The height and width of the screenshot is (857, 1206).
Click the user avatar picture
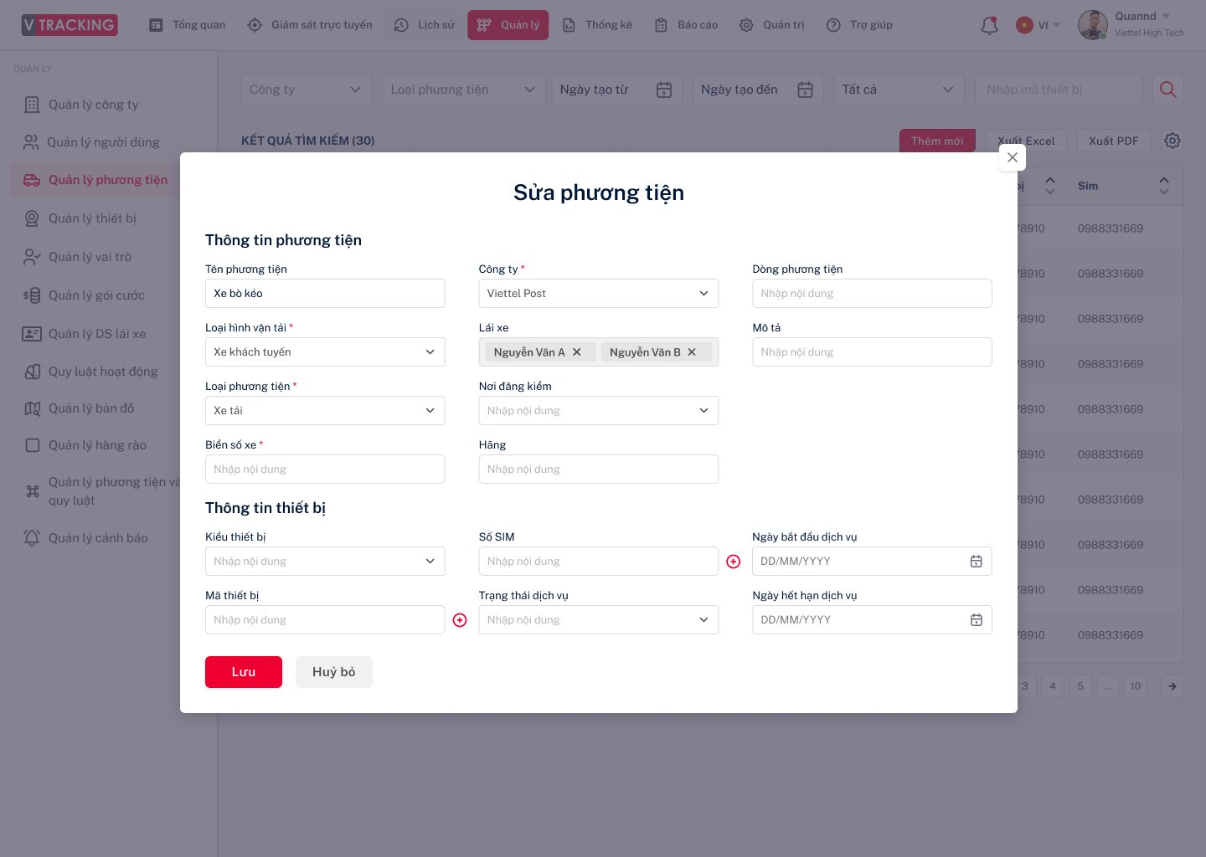pyautogui.click(x=1092, y=25)
